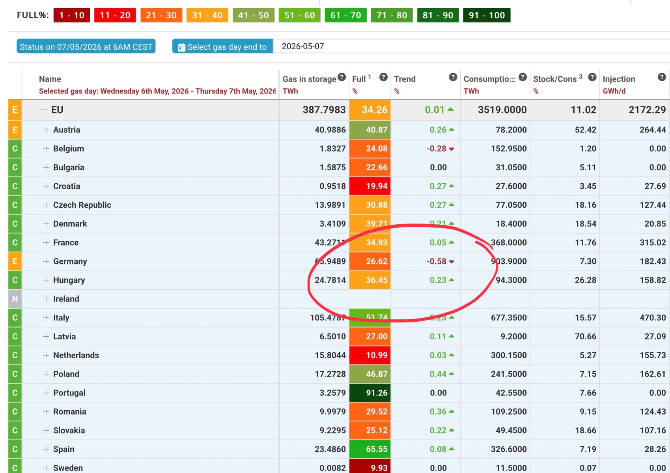Click the Select gas day end to button

(222, 47)
